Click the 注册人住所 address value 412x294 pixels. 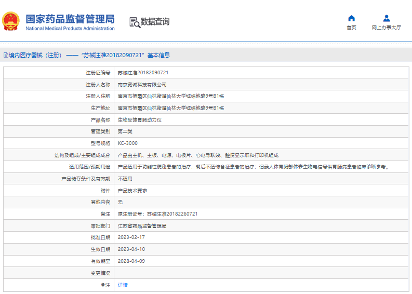pyautogui.click(x=171, y=96)
